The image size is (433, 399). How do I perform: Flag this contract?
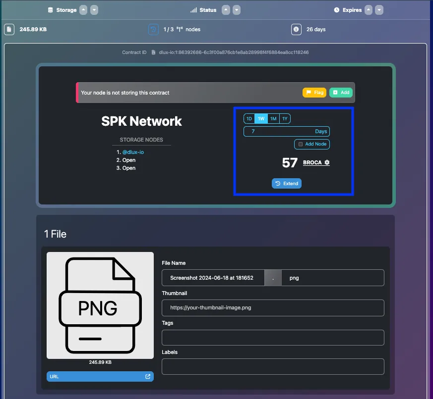(x=314, y=93)
